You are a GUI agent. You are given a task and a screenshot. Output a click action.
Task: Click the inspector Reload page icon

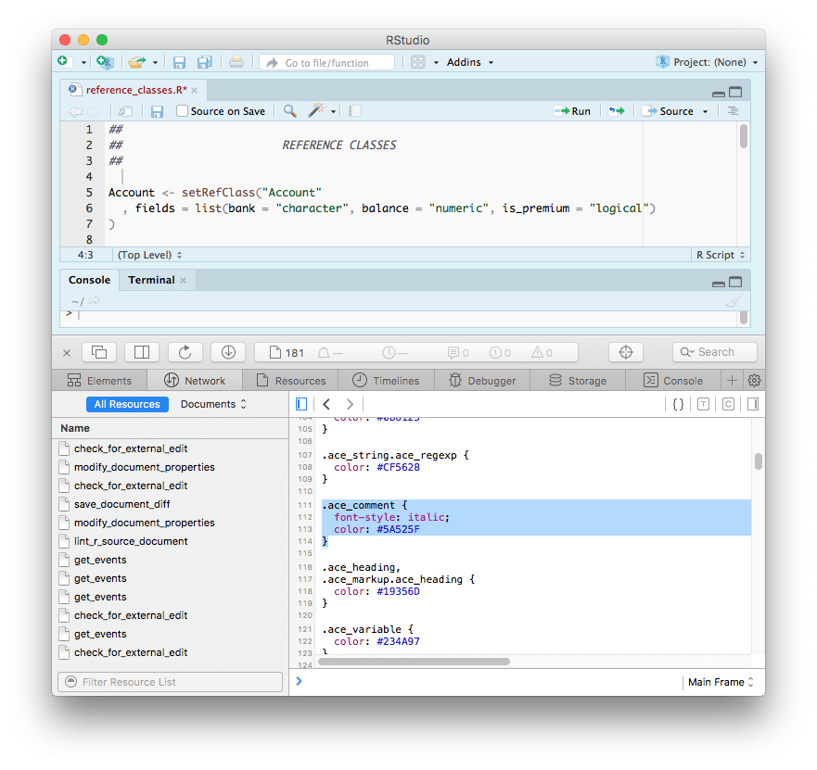(185, 352)
